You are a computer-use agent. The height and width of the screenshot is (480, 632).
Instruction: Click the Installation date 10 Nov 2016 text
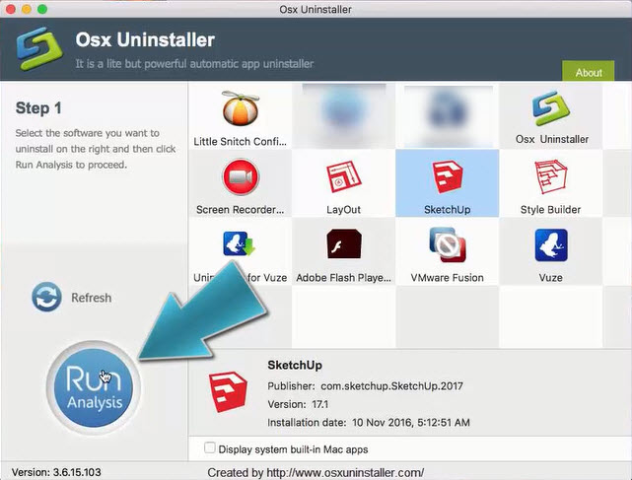[369, 423]
